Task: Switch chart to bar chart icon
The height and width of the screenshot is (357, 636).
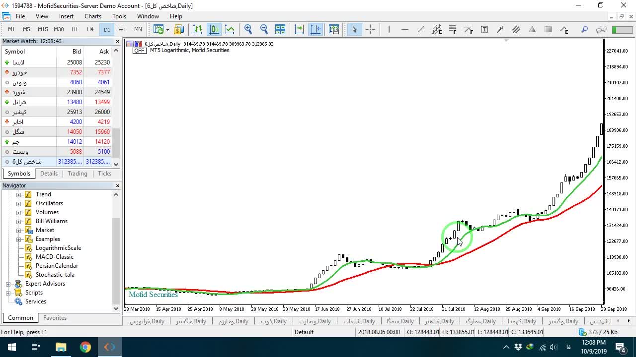Action: coord(198,29)
